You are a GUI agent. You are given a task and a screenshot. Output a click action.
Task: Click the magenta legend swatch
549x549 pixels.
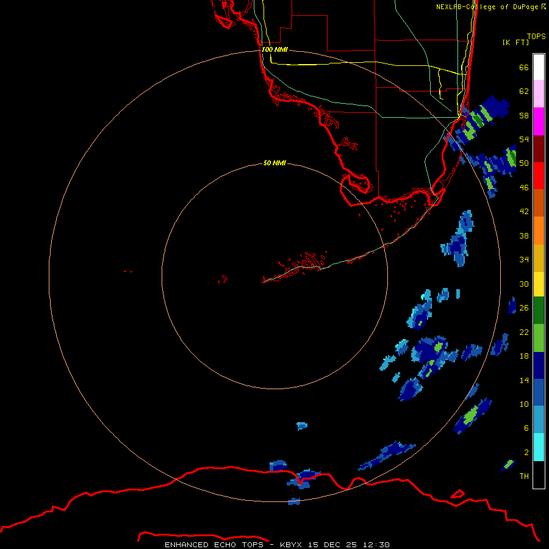(x=539, y=121)
